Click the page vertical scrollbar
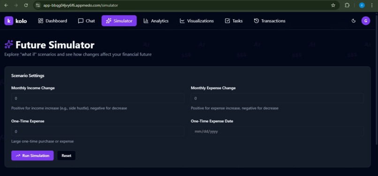This screenshot has height=176, width=378. [x=377, y=80]
